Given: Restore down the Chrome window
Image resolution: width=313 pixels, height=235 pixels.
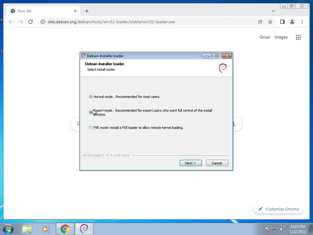Looking at the screenshot, I should point(292,6).
